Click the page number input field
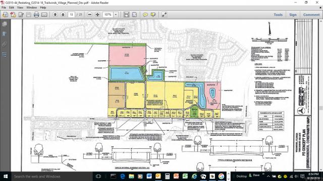 [x=71, y=15]
